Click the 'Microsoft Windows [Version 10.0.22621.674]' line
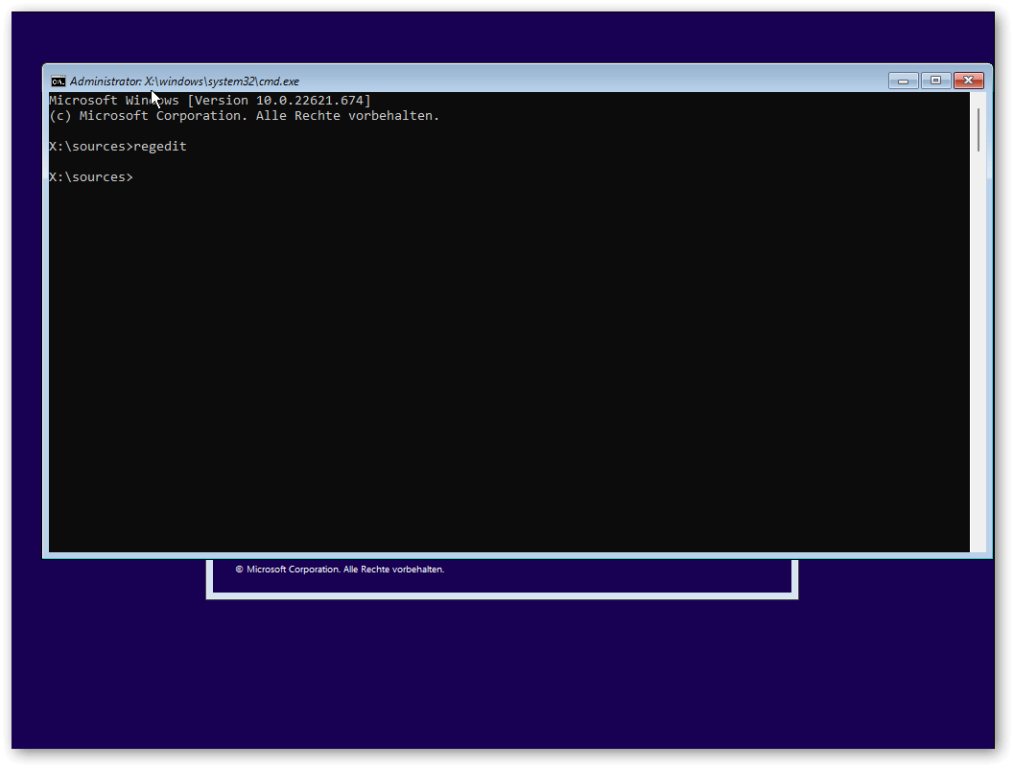The width and height of the screenshot is (1014, 768). [x=210, y=101]
